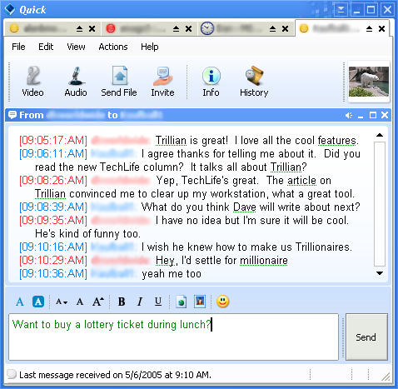
Task: Click the "yeah me too" message
Action: click(172, 274)
